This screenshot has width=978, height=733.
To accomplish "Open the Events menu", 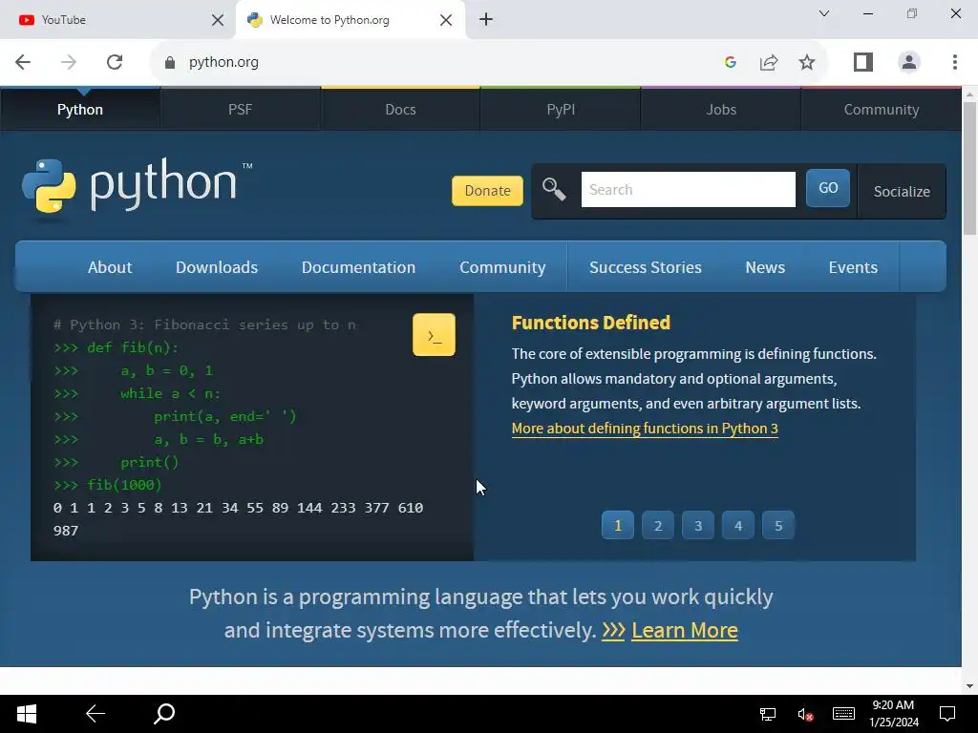I will (x=853, y=267).
